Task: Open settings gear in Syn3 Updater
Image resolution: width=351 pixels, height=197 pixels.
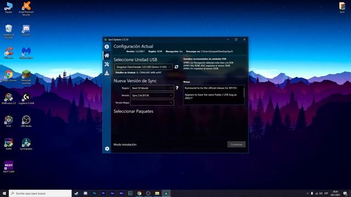Action: (x=107, y=148)
